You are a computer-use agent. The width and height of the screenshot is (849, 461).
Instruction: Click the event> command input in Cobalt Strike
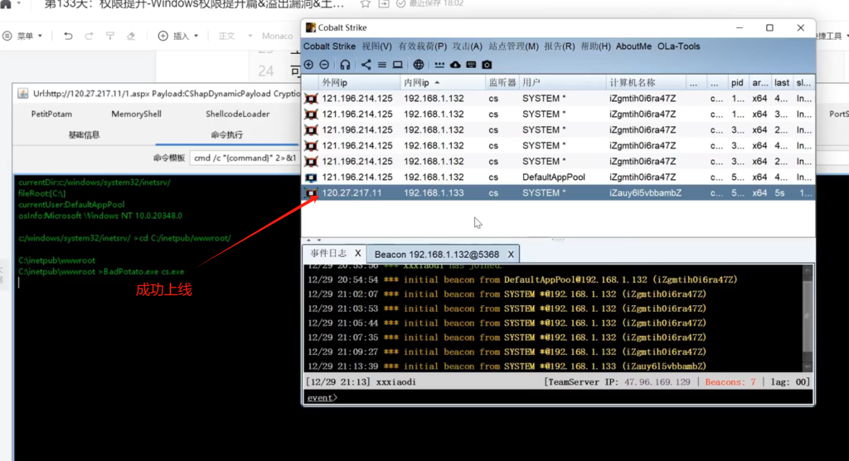(x=558, y=398)
